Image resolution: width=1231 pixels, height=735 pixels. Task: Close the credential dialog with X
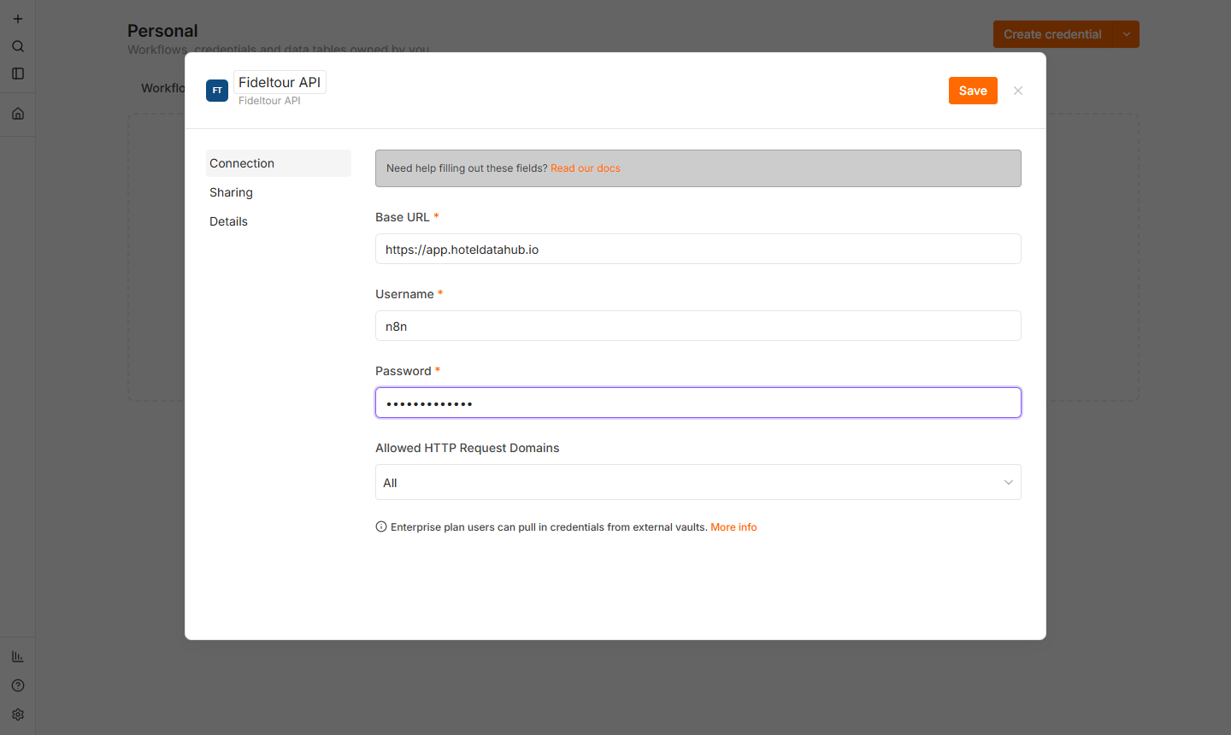(1018, 91)
